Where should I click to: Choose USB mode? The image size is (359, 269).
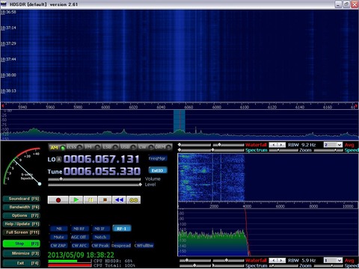click(x=128, y=147)
